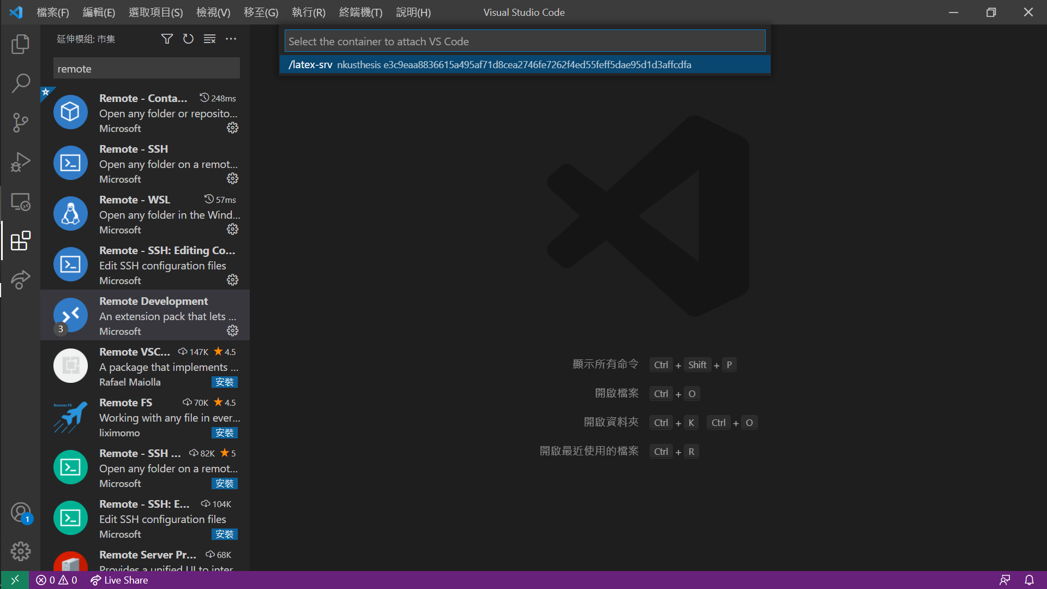Open the Search view icon
The width and height of the screenshot is (1047, 589).
tap(20, 83)
